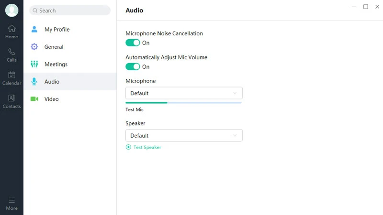Open the Calendar icon in sidebar
The height and width of the screenshot is (215, 383).
(11, 75)
